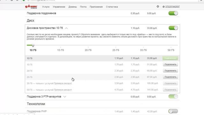Select the 25 Гб row label
Viewport: 204px width, 115px height.
point(30,77)
